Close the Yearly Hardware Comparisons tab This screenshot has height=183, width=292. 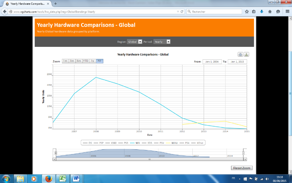(x=48, y=4)
